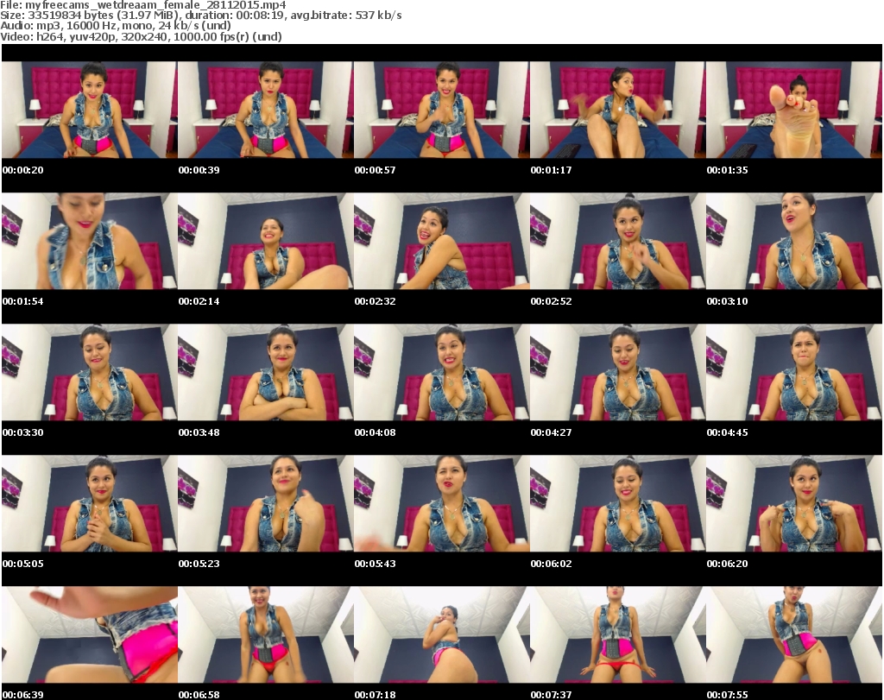
Task: Select the thumbnail frame at 00:01:54
Action: point(90,241)
